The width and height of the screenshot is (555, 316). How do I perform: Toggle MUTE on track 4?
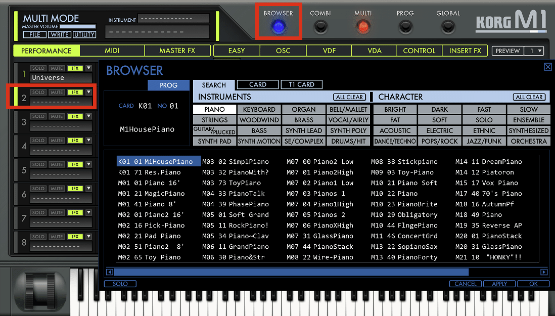click(57, 141)
